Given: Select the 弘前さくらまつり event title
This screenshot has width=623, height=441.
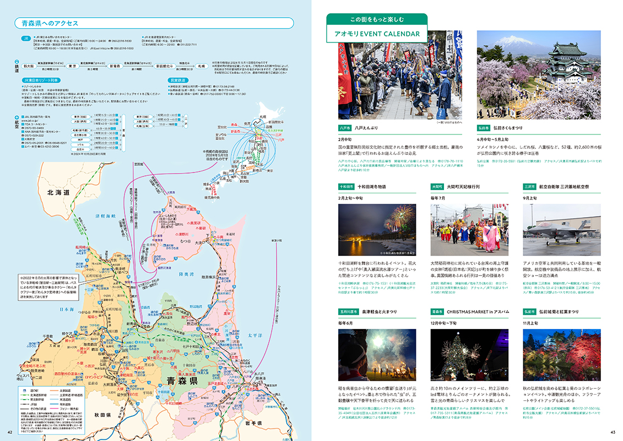Looking at the screenshot, I should pos(508,128).
